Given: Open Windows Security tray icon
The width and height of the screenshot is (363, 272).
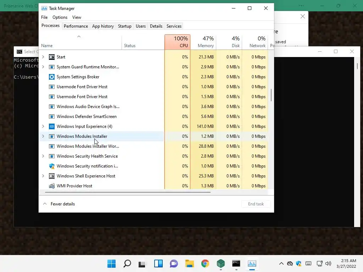Looking at the screenshot, I should tap(298, 263).
